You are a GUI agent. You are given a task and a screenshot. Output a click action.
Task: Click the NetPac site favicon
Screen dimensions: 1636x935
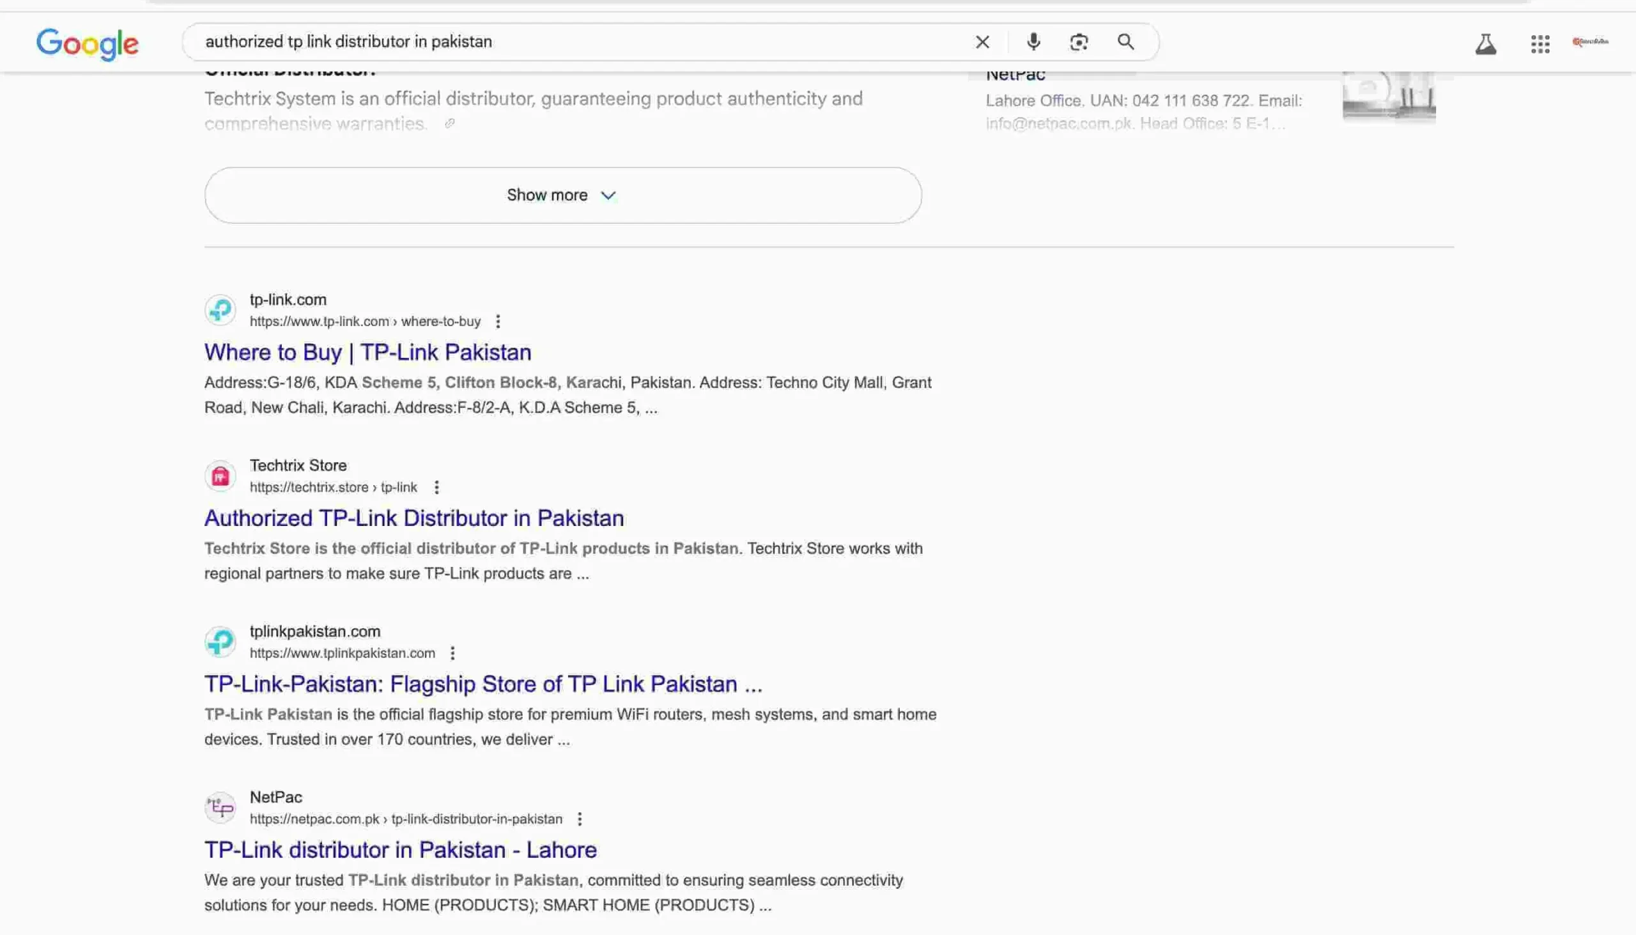(220, 807)
